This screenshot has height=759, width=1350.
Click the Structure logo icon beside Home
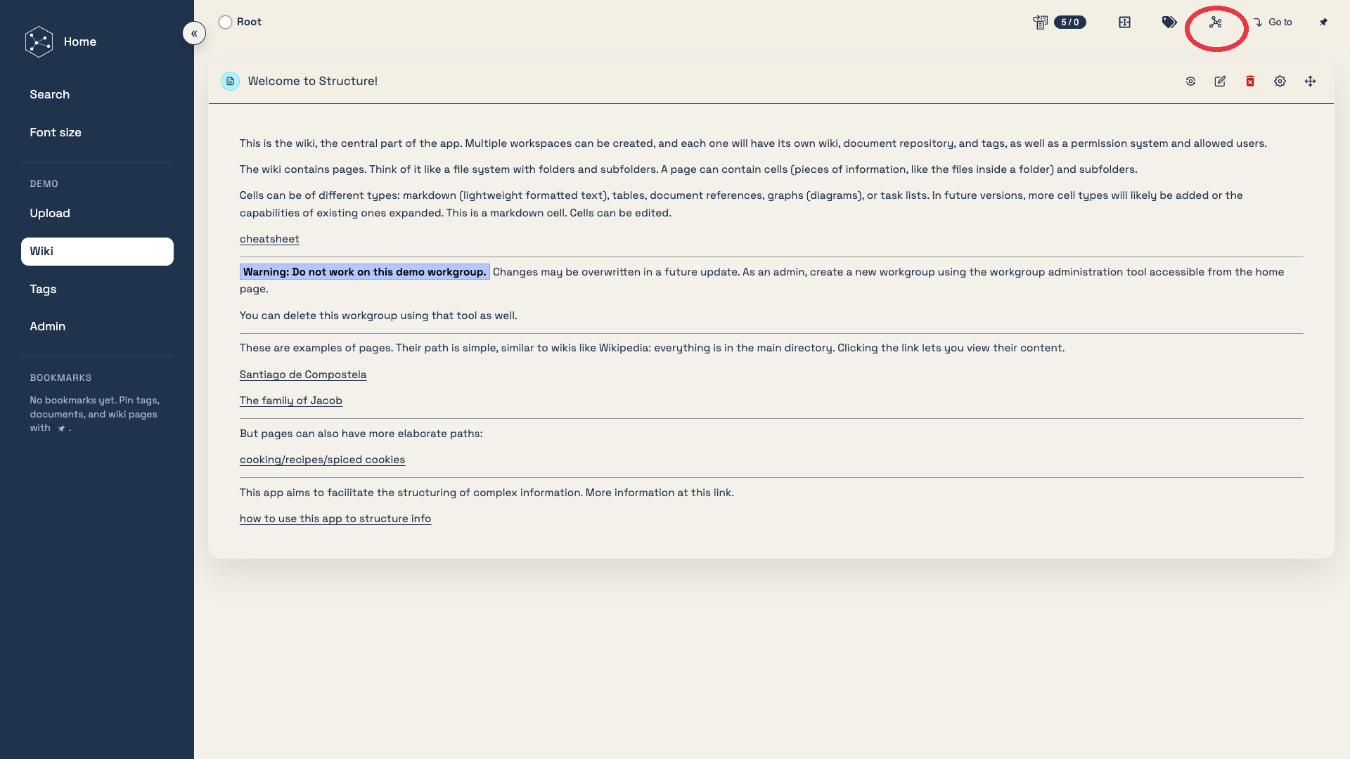pyautogui.click(x=39, y=42)
